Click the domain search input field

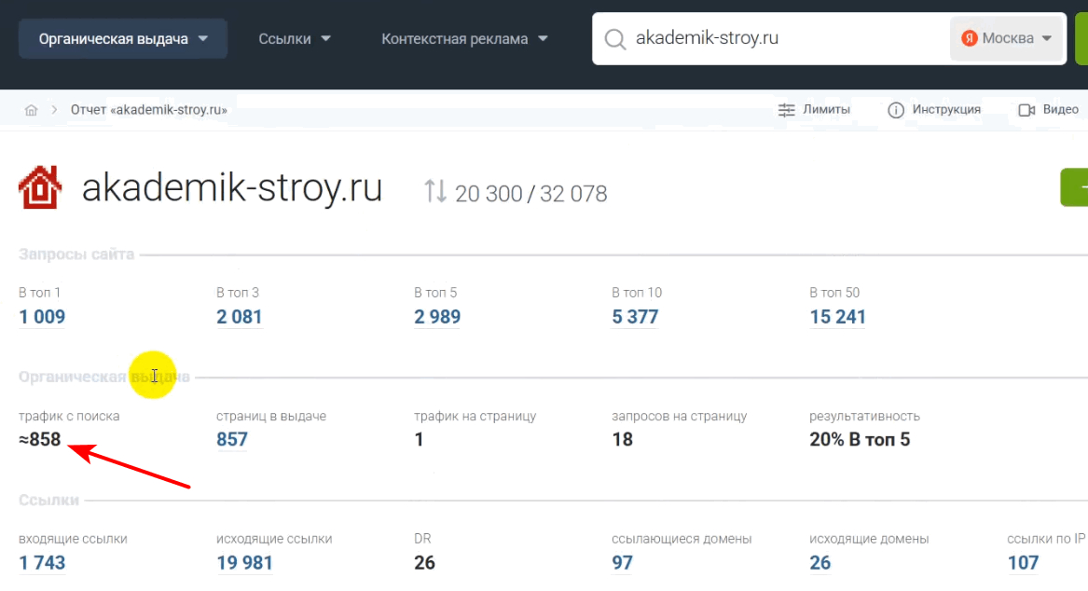[x=783, y=39]
